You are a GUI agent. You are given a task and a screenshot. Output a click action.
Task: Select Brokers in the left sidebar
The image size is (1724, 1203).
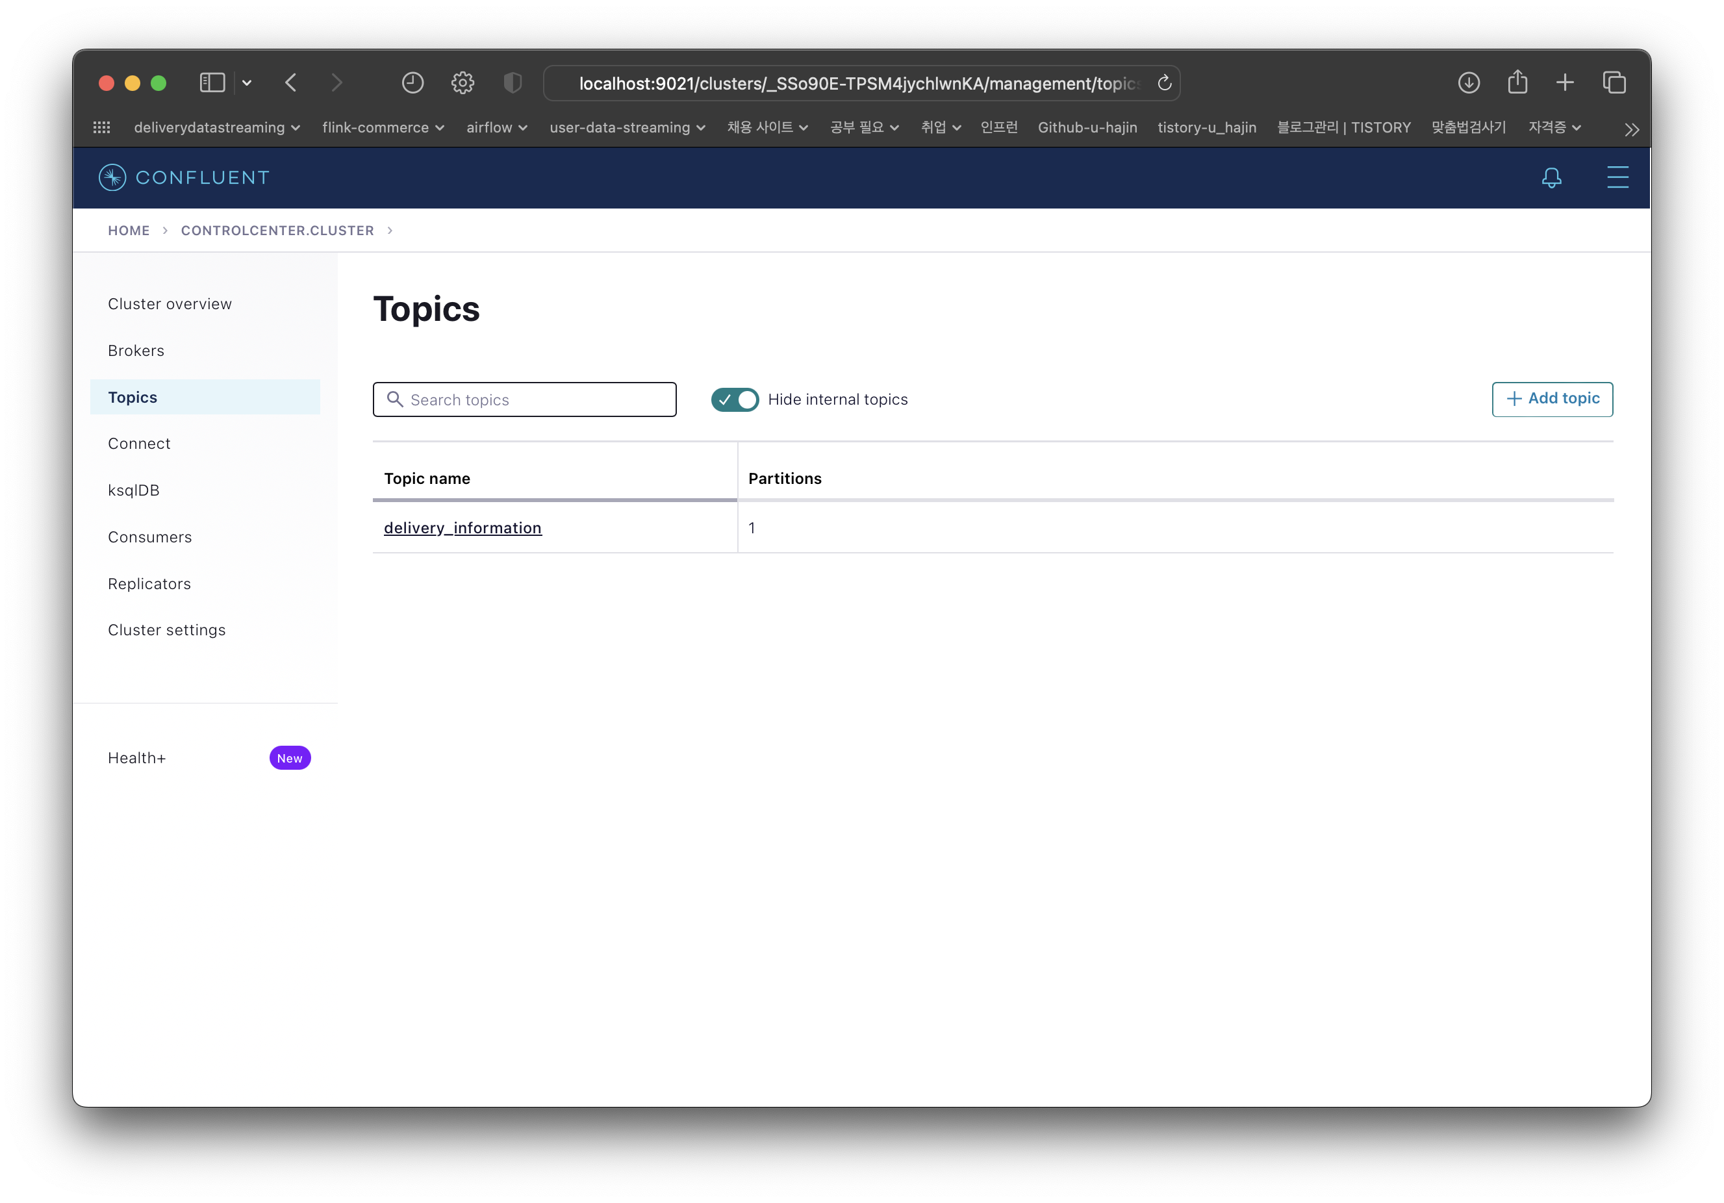click(136, 351)
